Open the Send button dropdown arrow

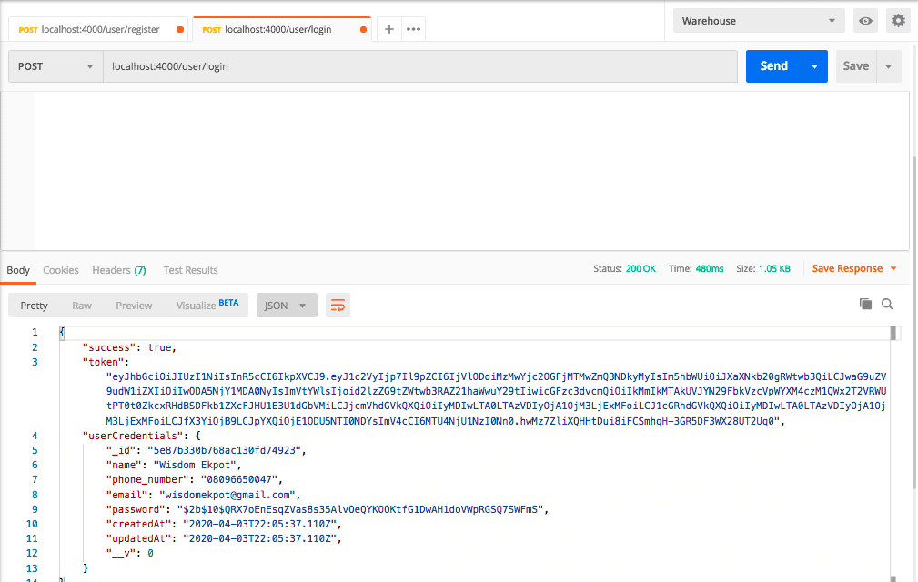click(815, 66)
